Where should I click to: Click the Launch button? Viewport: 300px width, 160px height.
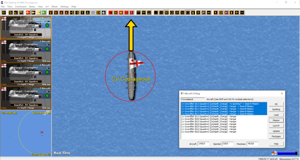pos(276,126)
